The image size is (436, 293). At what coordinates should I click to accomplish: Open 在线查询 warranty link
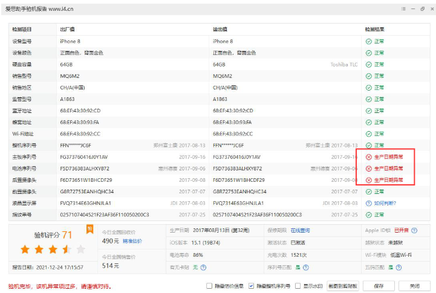coord(300,231)
